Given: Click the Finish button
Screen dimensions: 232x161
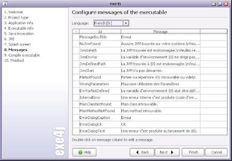Looking at the screenshot, I should [x=193, y=152].
